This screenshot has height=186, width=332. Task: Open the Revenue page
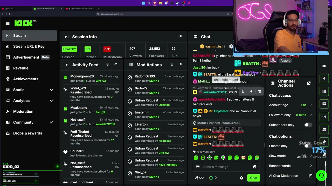tap(29, 68)
